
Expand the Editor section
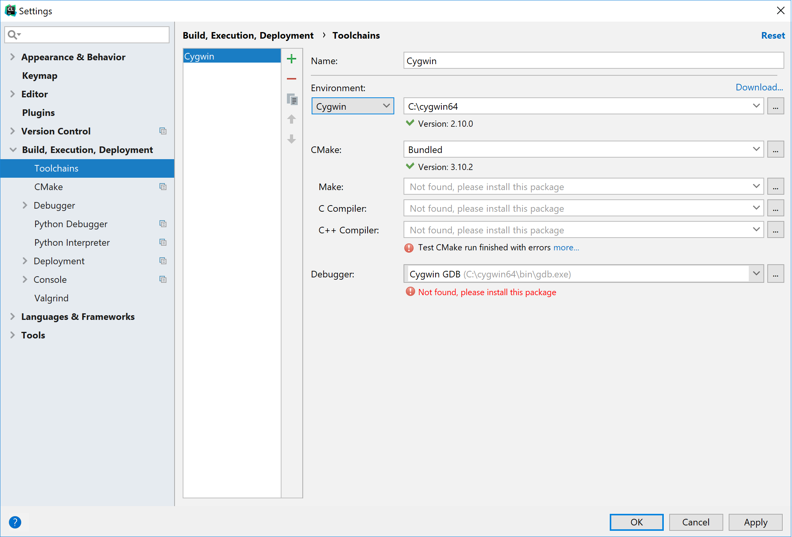click(x=12, y=94)
